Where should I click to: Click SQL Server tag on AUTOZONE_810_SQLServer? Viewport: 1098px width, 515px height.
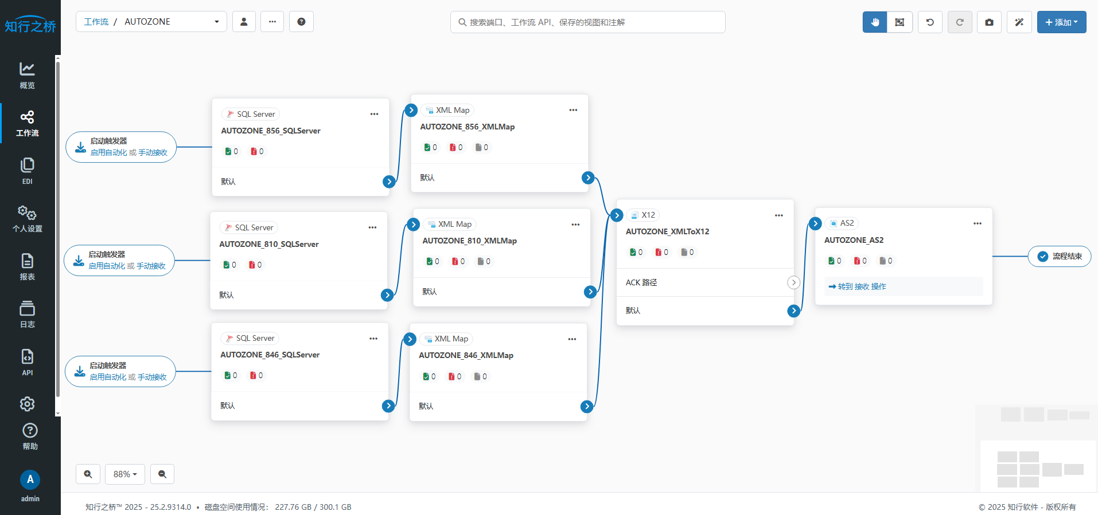coord(248,227)
